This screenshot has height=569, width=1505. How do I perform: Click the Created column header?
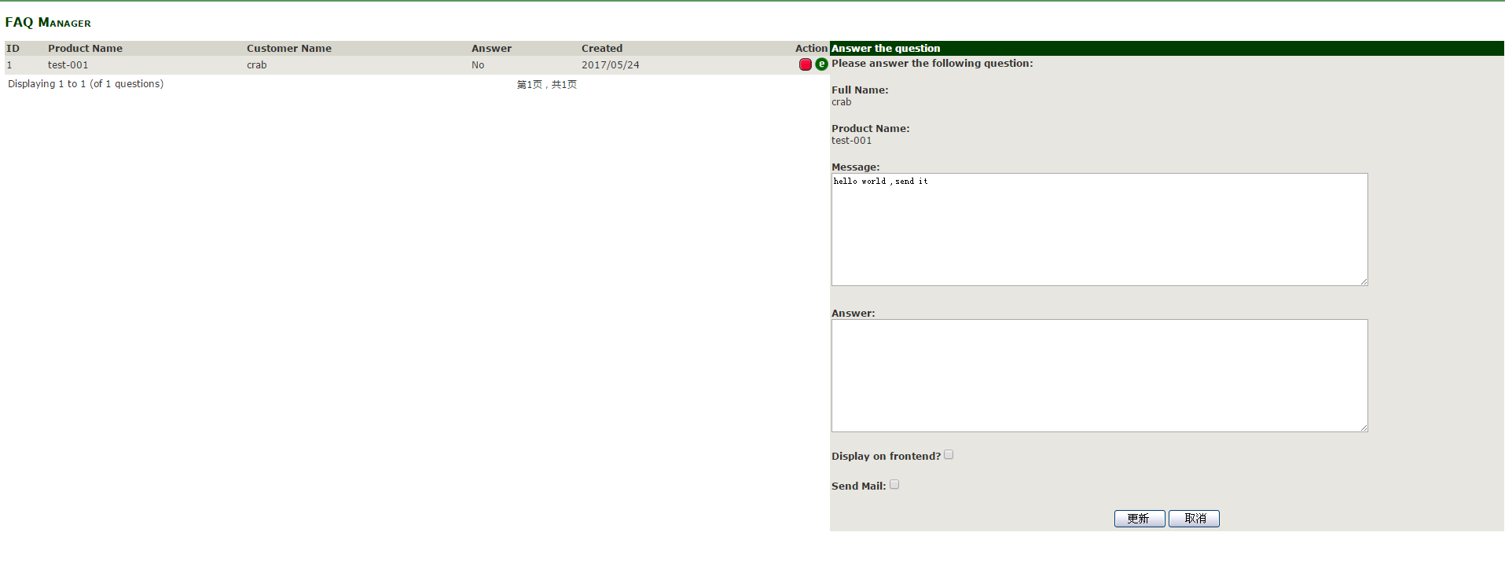click(x=601, y=49)
